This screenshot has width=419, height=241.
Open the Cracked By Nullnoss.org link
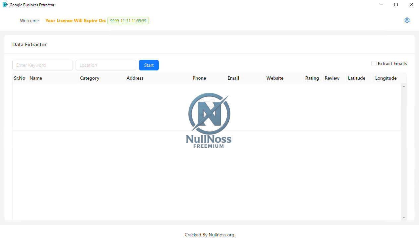click(209, 235)
